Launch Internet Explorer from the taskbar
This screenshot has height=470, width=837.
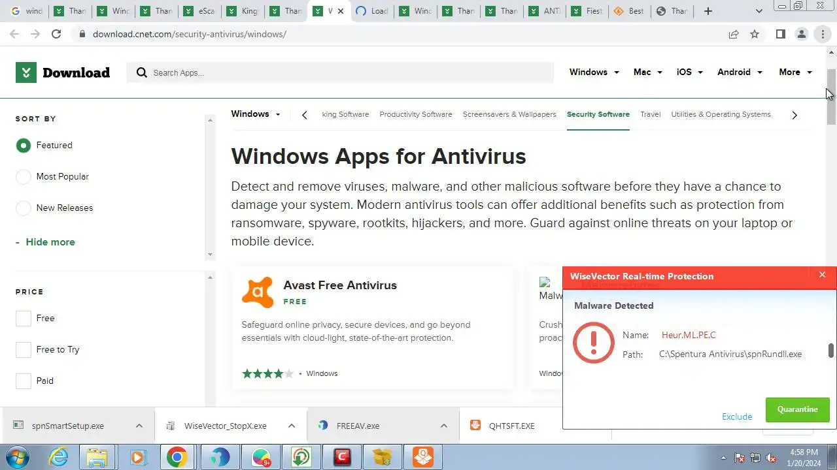[59, 458]
